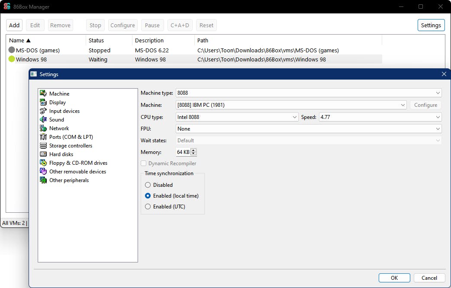
Task: Click the Other removable devices icon
Action: (x=43, y=171)
